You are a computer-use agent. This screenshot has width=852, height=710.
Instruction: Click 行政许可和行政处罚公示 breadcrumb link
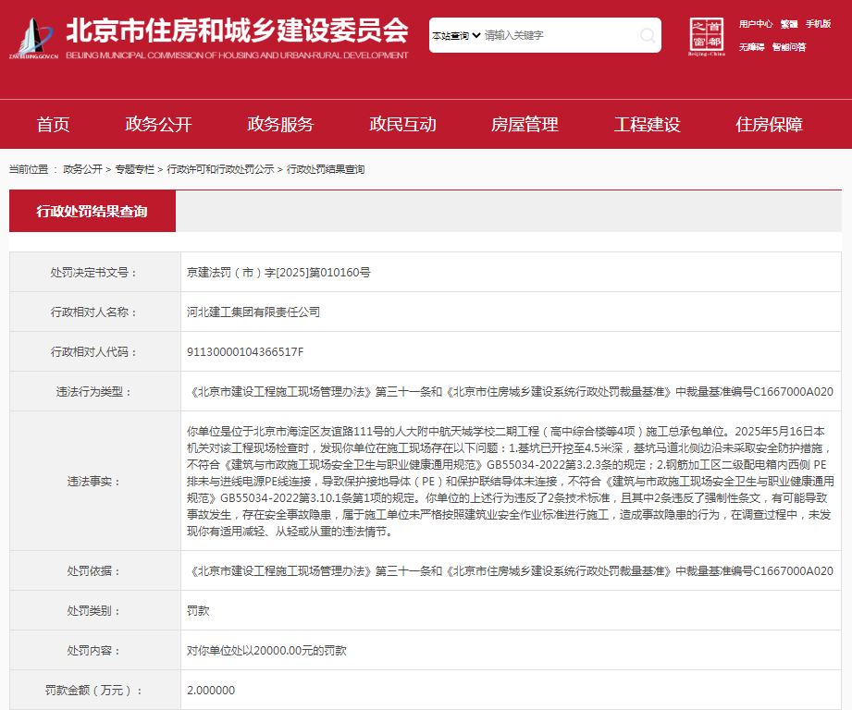[x=220, y=169]
